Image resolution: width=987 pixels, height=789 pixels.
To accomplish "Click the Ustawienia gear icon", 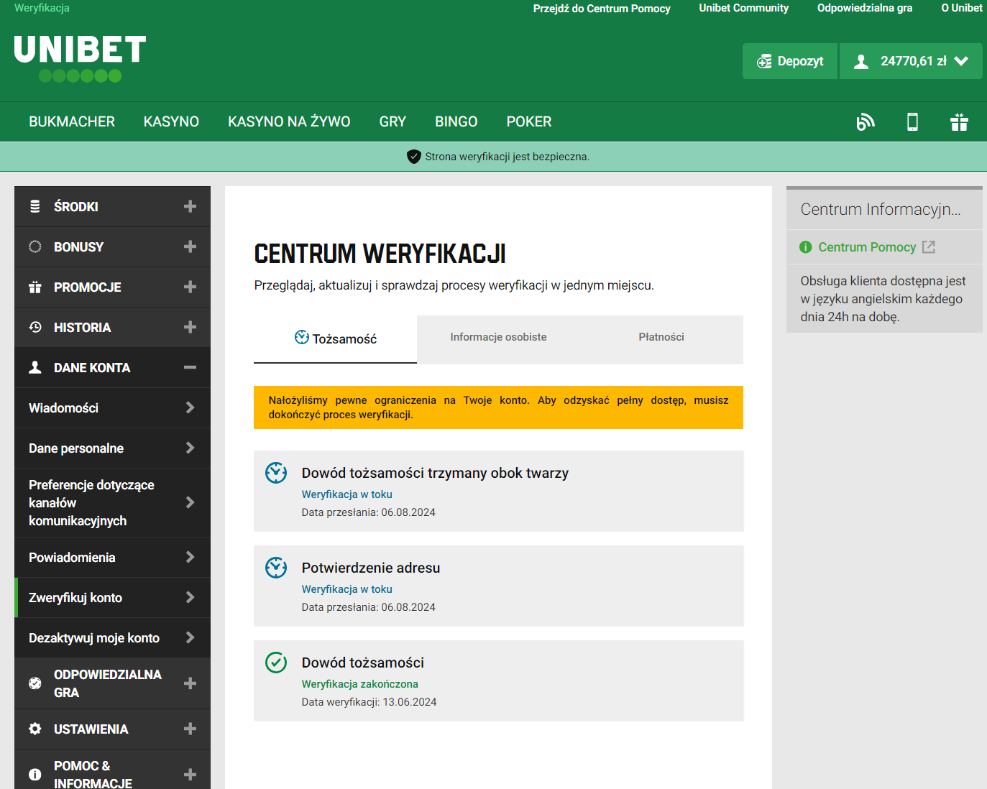I will [35, 729].
